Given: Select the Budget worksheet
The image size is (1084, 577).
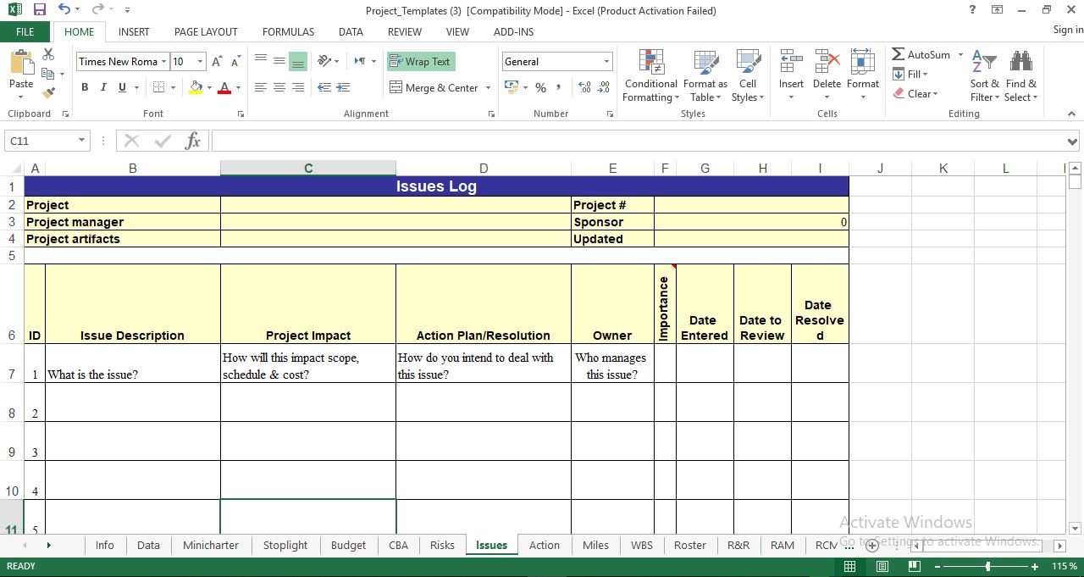Looking at the screenshot, I should 348,545.
